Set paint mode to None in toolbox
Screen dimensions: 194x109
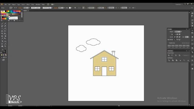click(x=6, y=55)
